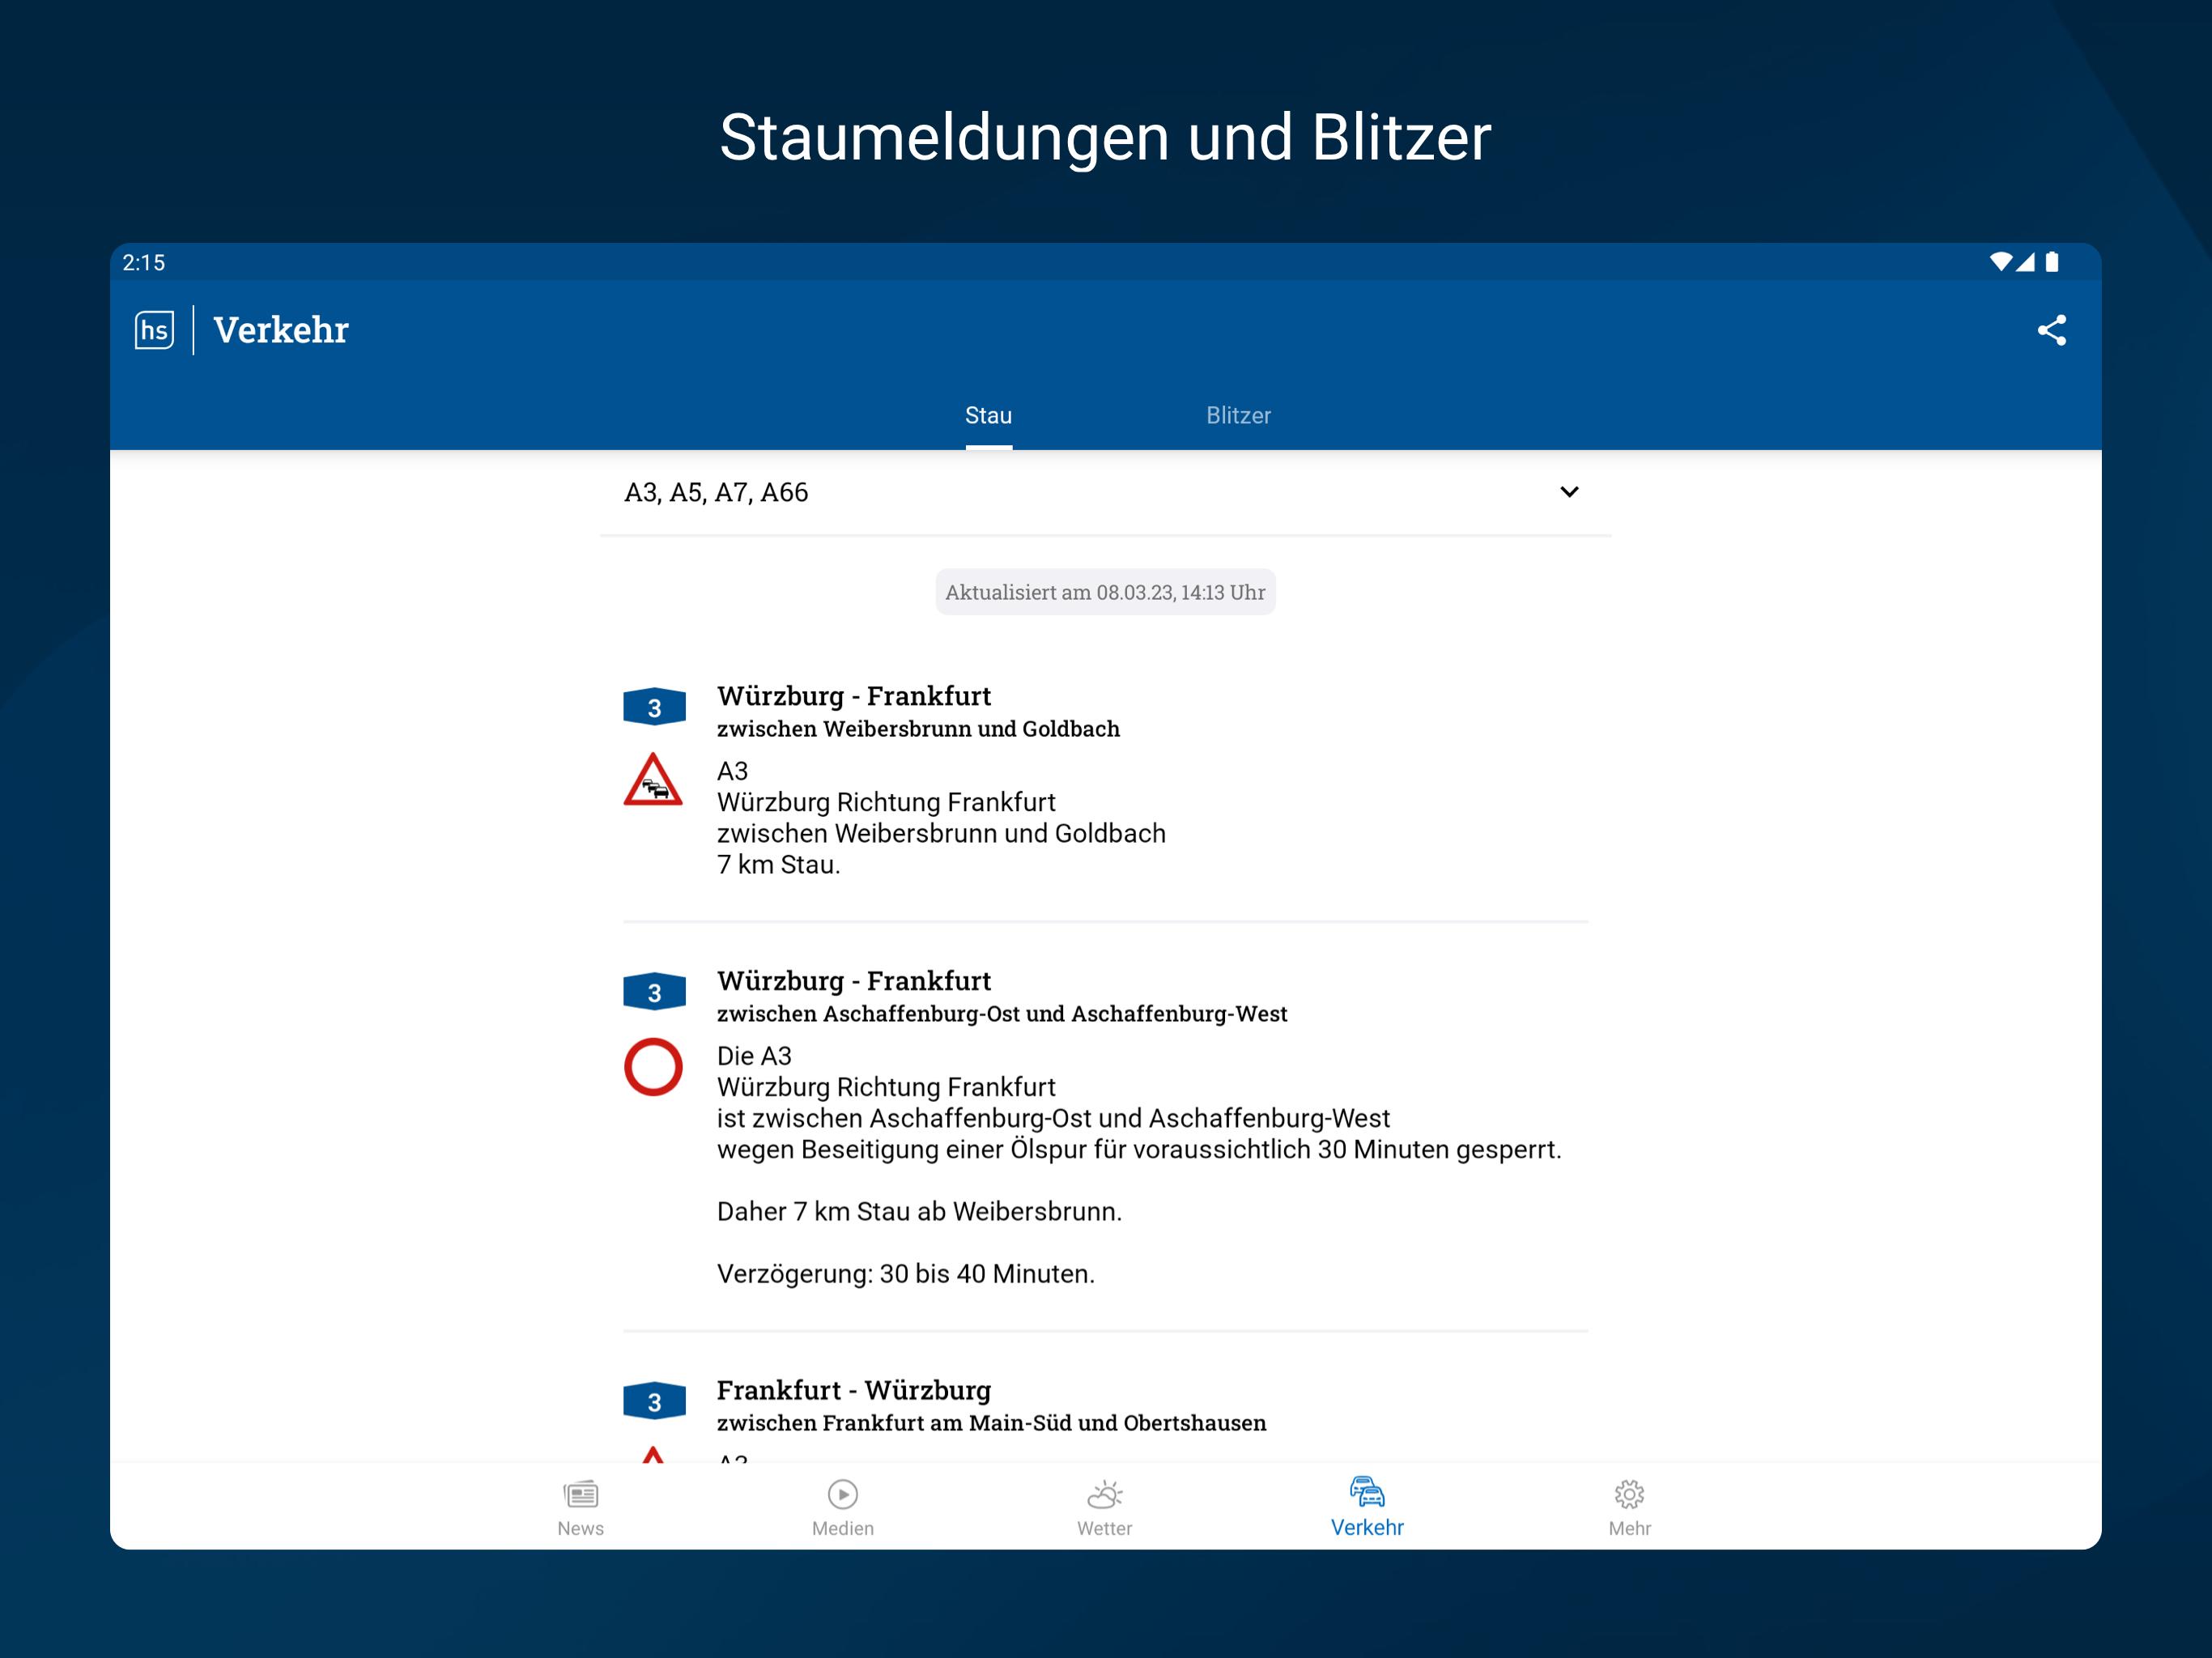2212x1658 pixels.
Task: Open the Aschaffenburg-Ost to Aschaffenburg-West subtitle
Action: pyautogui.click(x=1002, y=1014)
